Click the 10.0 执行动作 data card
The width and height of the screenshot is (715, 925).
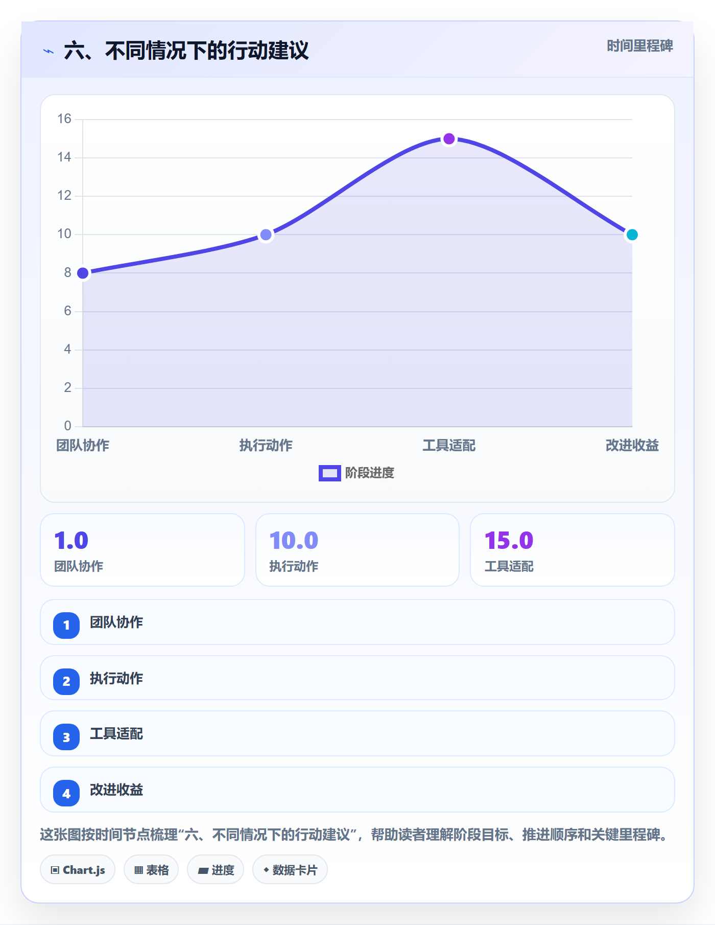click(357, 550)
